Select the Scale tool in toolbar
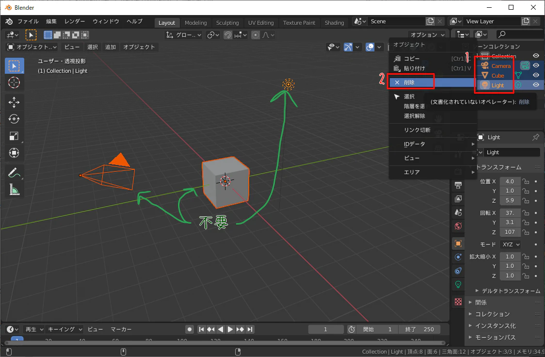This screenshot has height=357, width=545. pyautogui.click(x=14, y=136)
